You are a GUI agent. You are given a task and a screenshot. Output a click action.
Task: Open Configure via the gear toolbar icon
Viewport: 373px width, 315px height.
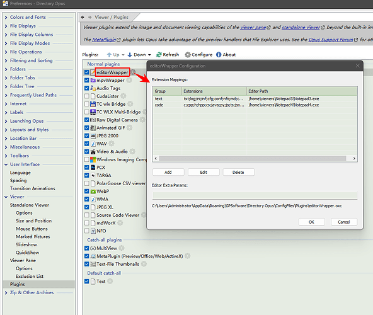click(188, 55)
